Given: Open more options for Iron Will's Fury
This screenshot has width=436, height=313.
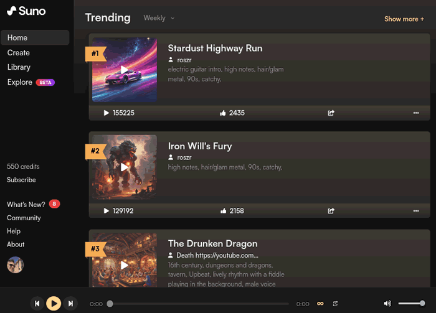Looking at the screenshot, I should [x=416, y=211].
